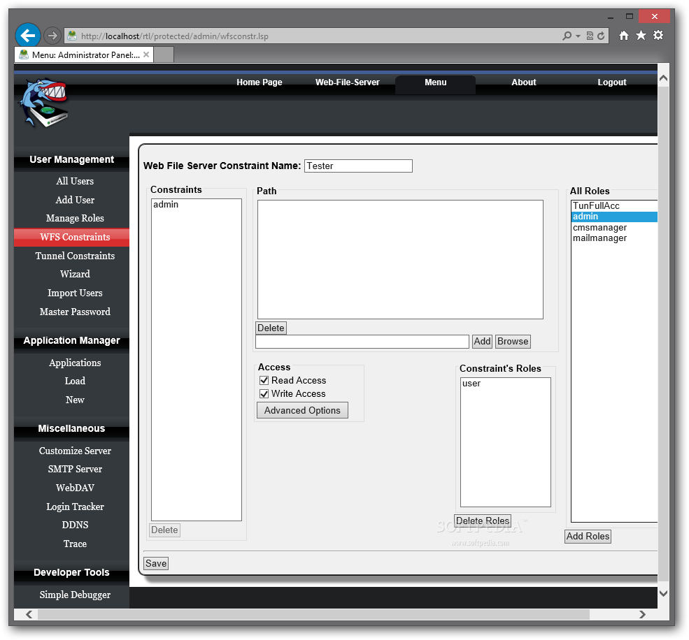The height and width of the screenshot is (640, 689).
Task: Click the browser forward arrow button
Action: tap(52, 36)
